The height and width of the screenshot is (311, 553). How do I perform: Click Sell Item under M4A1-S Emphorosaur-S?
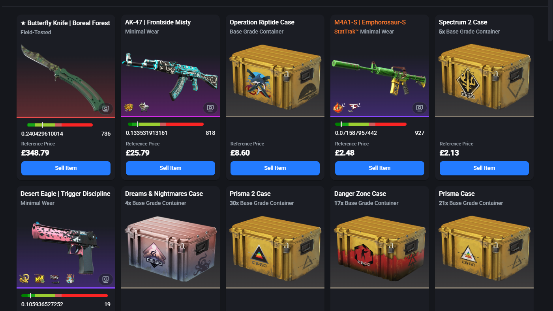380,168
